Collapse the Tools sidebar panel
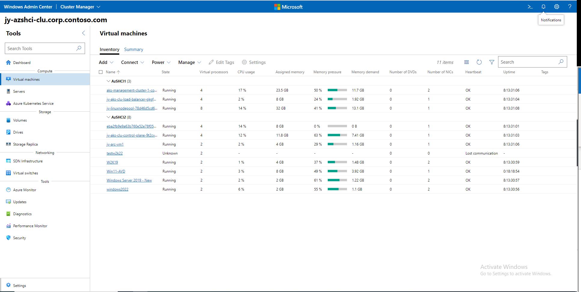The height and width of the screenshot is (292, 581). (x=83, y=33)
